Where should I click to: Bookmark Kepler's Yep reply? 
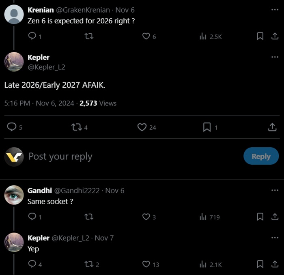click(x=260, y=264)
